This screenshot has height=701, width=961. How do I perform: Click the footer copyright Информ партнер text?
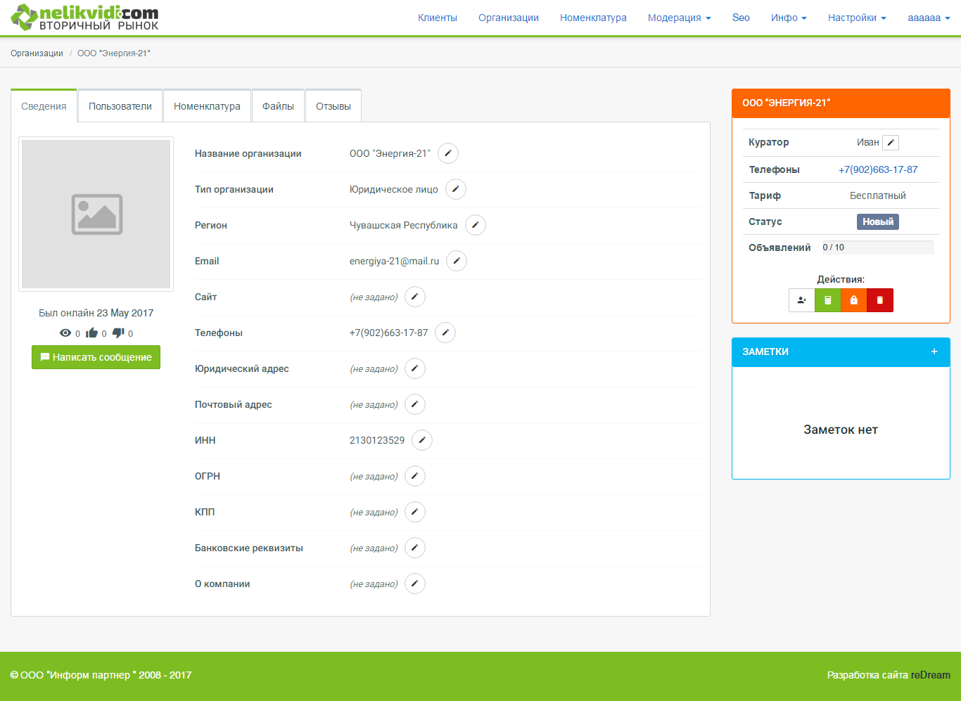[x=101, y=675]
